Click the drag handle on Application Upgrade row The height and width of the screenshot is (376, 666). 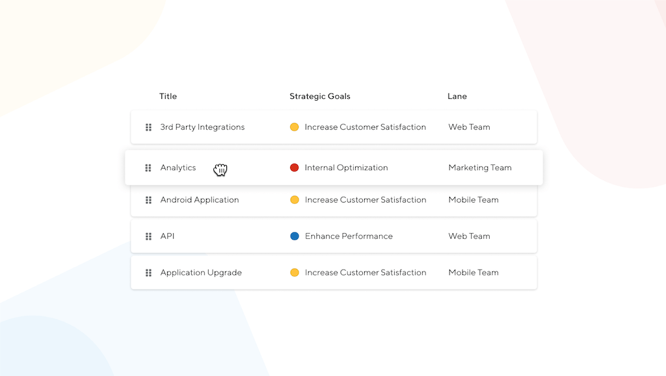tap(148, 272)
